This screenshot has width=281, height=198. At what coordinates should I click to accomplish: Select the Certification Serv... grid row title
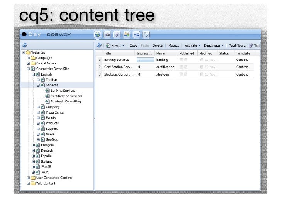coord(118,67)
